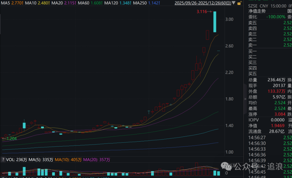Collapse the right quote panel with » arrow

tap(245, 99)
